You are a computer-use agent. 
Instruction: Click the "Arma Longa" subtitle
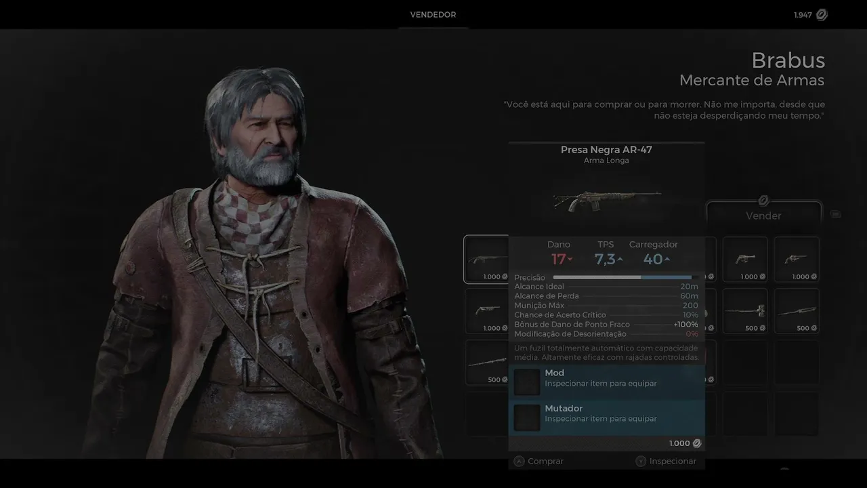click(606, 161)
